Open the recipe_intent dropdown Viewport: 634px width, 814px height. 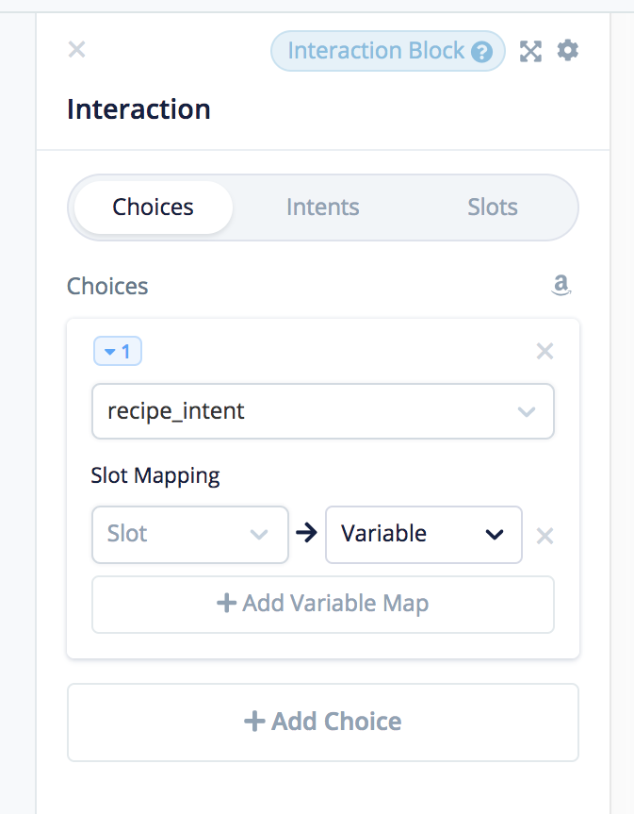(x=322, y=411)
